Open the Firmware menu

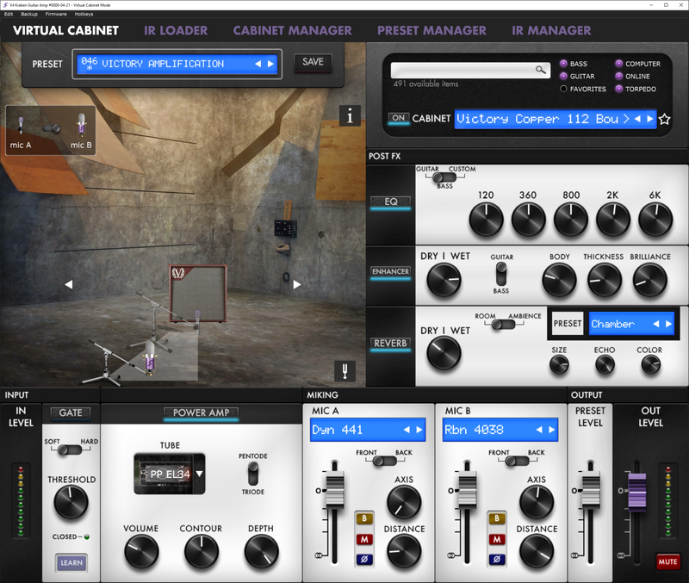(x=56, y=14)
